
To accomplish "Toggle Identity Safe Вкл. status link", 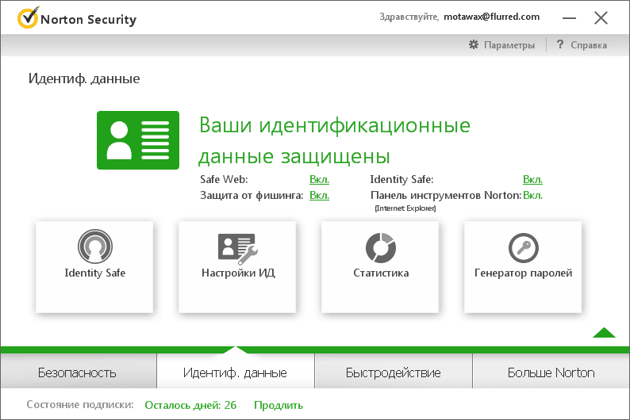I will pyautogui.click(x=532, y=179).
